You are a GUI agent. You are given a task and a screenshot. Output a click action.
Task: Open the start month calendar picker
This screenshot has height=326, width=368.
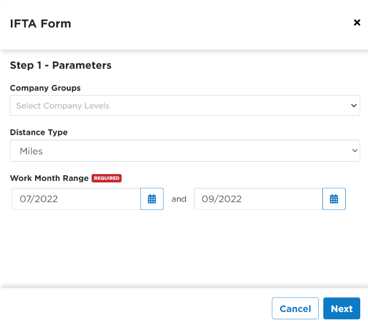pyautogui.click(x=152, y=199)
